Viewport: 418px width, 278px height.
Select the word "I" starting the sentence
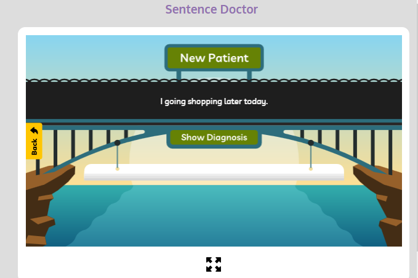[161, 101]
